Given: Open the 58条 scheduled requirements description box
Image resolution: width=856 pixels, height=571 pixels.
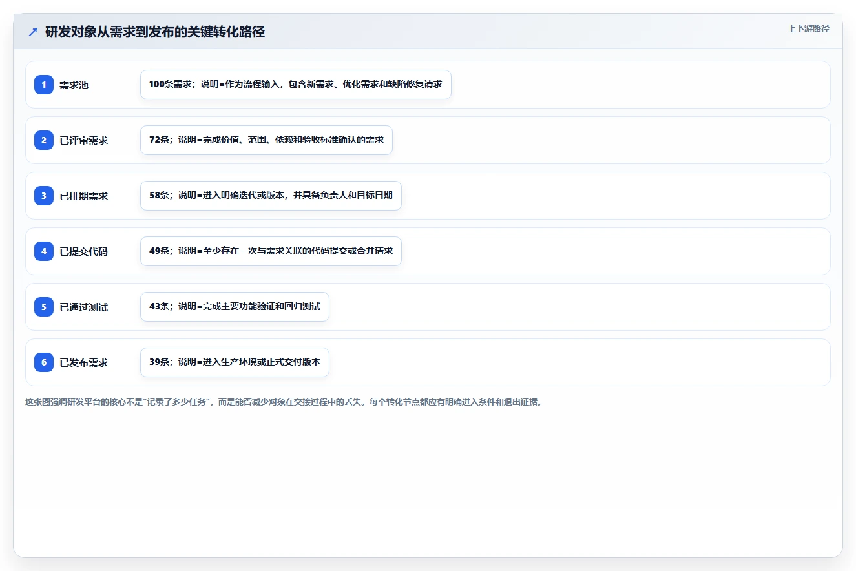Looking at the screenshot, I should [271, 196].
